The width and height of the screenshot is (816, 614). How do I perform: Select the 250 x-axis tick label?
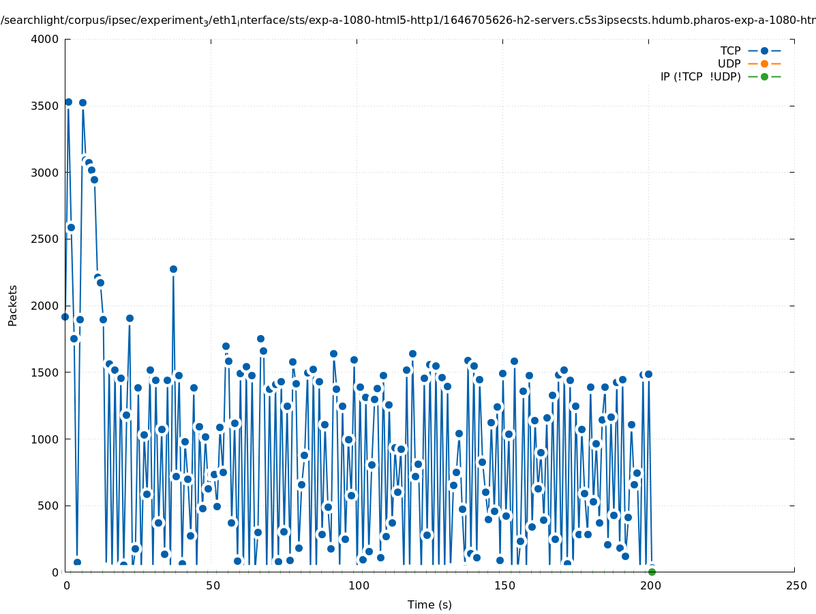(795, 586)
